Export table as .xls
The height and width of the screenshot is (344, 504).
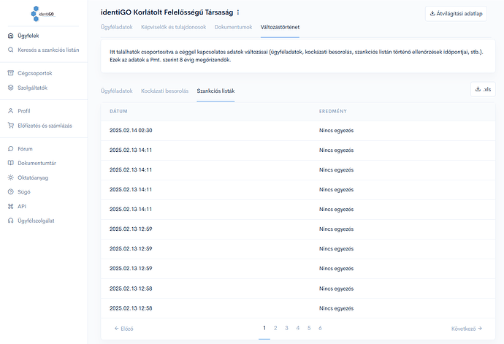[x=483, y=89]
